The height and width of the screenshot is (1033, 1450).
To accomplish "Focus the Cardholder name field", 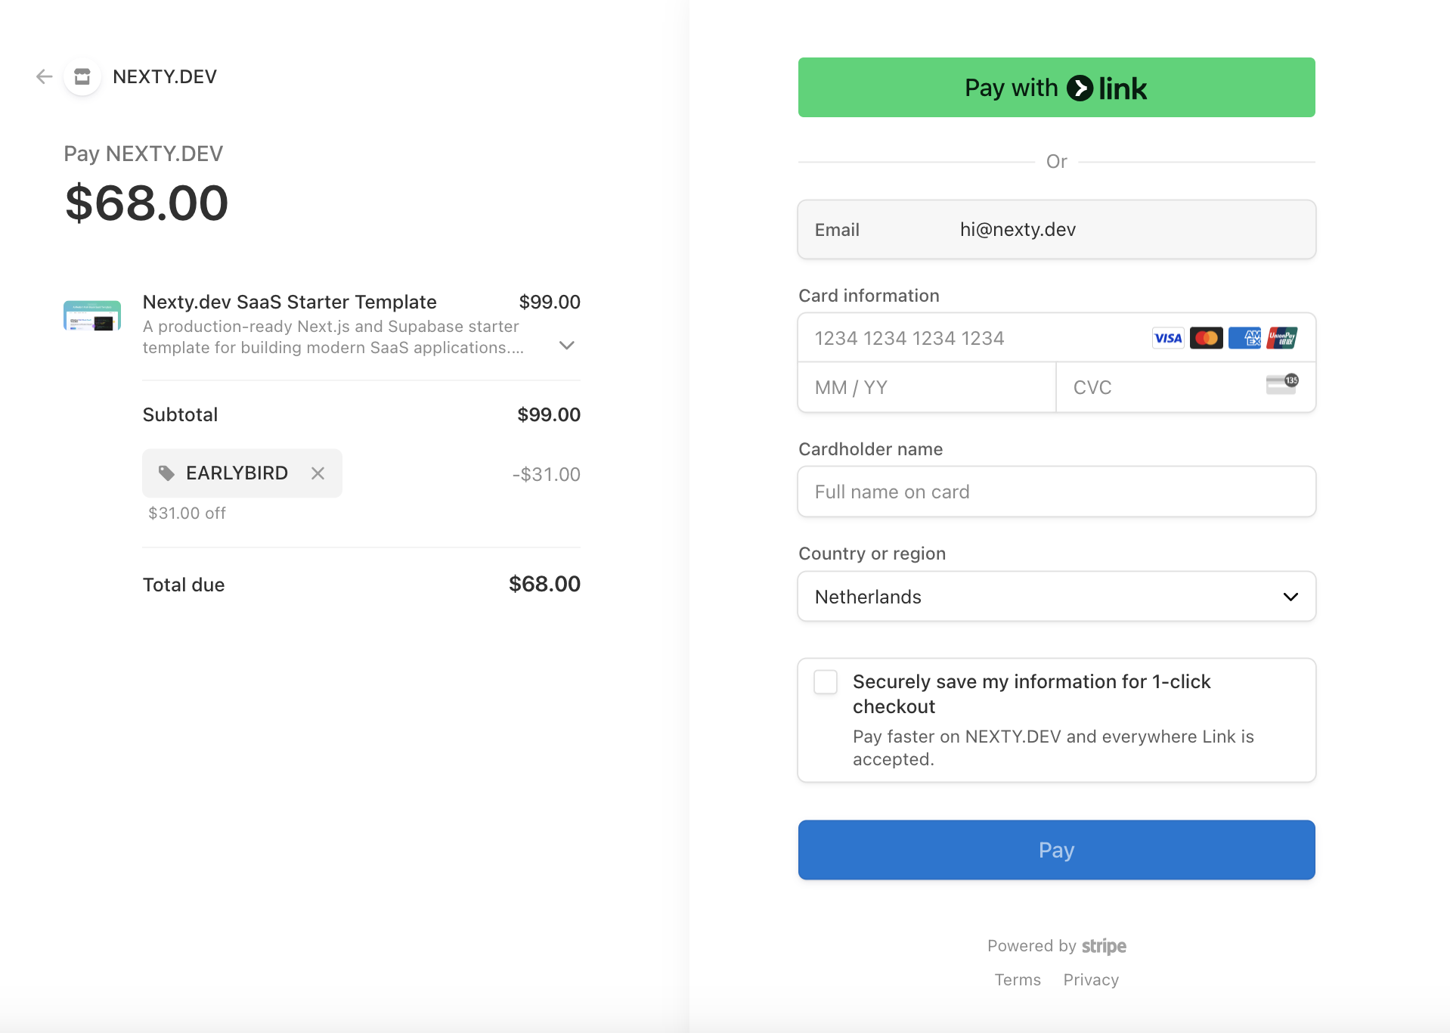I will click(1056, 492).
